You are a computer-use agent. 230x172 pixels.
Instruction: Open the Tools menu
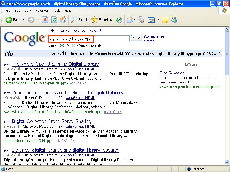pyautogui.click(x=57, y=11)
